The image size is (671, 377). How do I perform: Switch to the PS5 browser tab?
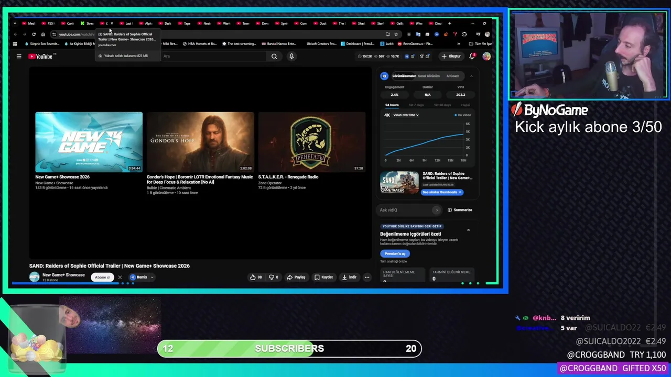point(48,24)
